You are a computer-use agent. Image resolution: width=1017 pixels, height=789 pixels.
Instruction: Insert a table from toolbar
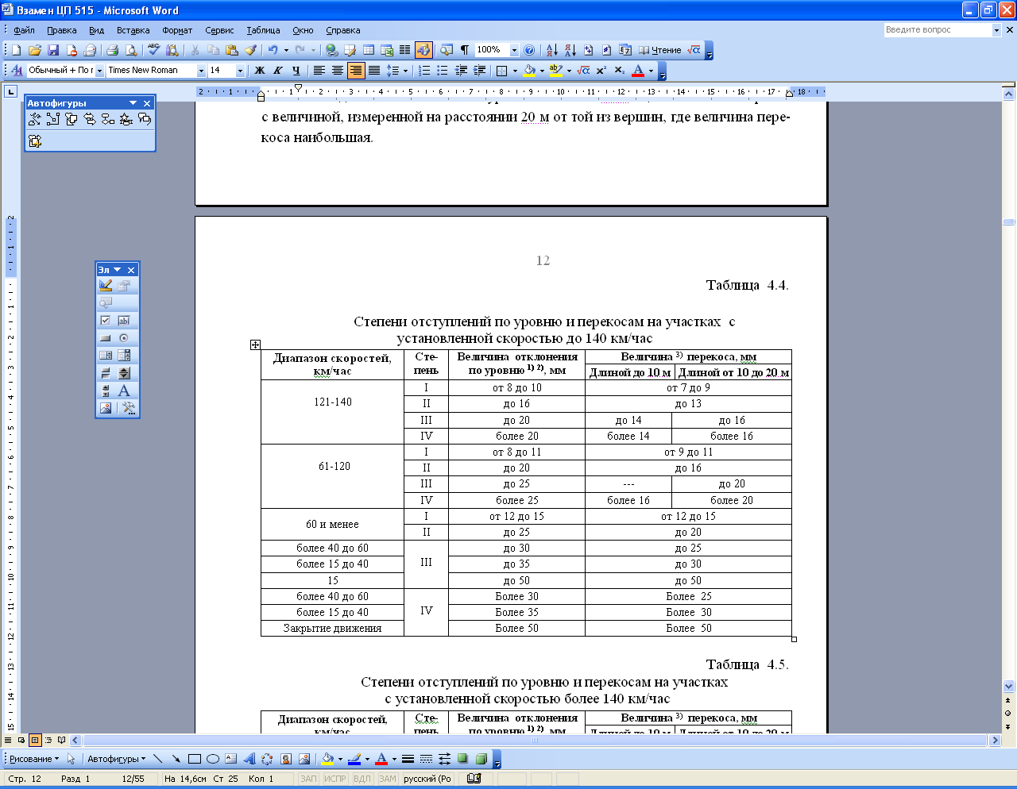pyautogui.click(x=369, y=50)
